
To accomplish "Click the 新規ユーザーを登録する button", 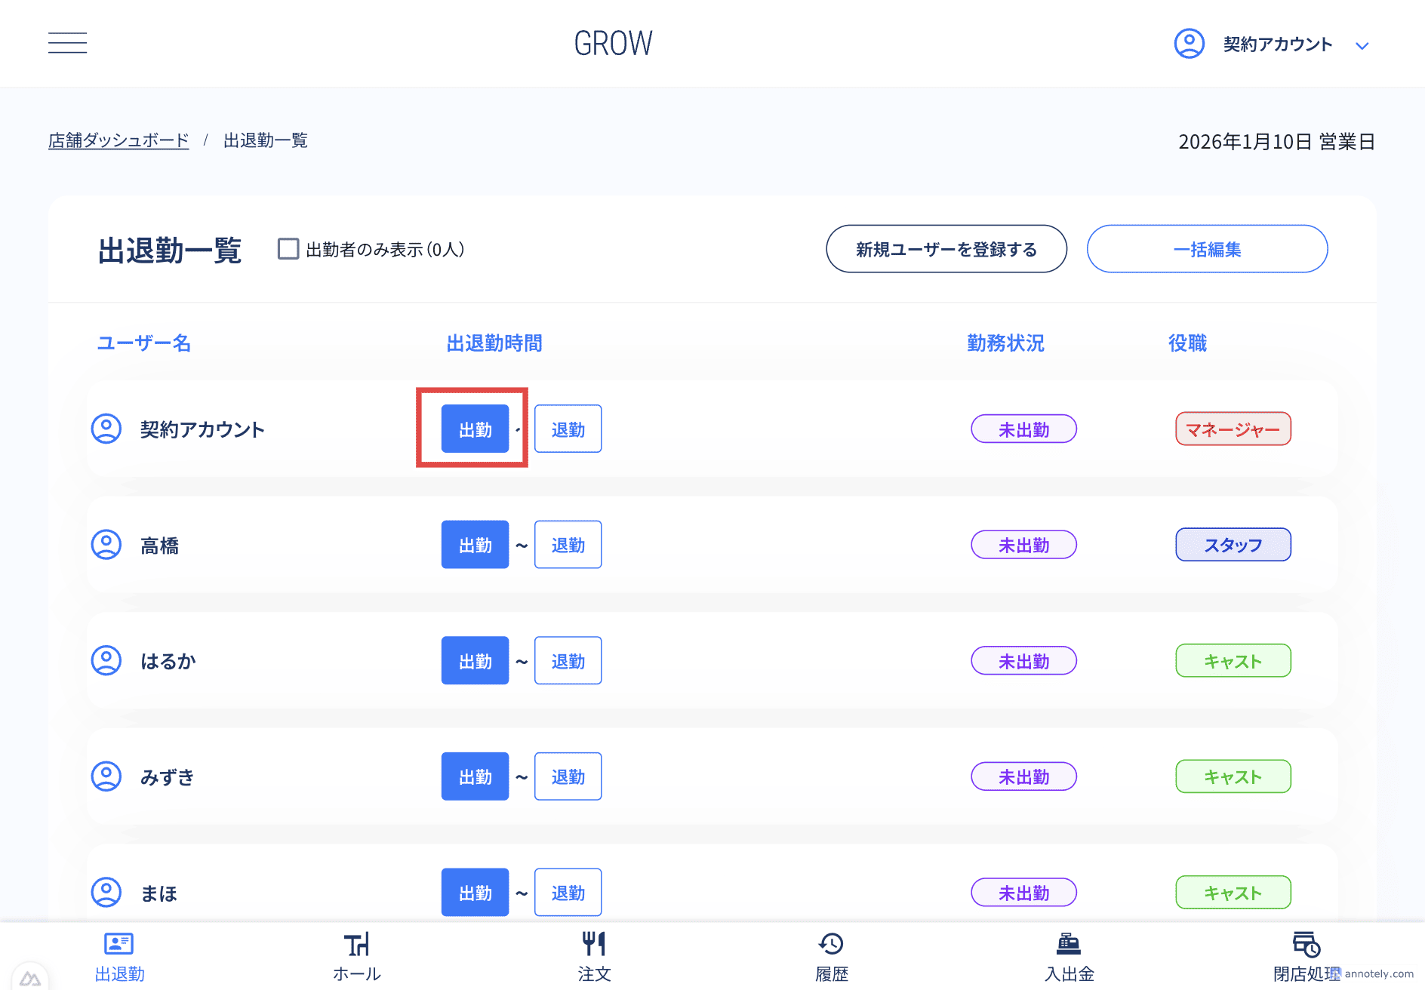I will [x=946, y=248].
